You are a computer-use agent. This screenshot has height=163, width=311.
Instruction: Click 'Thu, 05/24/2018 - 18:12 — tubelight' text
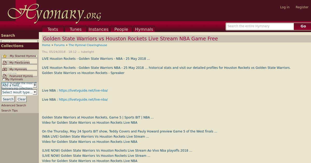click(68, 52)
